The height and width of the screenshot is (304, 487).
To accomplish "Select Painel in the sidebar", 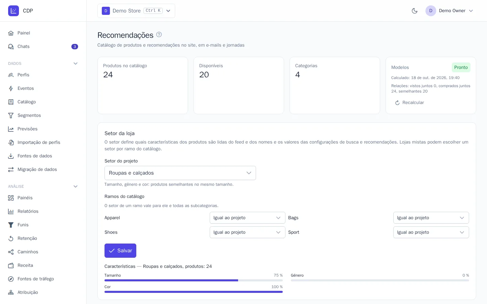I will (x=43, y=33).
